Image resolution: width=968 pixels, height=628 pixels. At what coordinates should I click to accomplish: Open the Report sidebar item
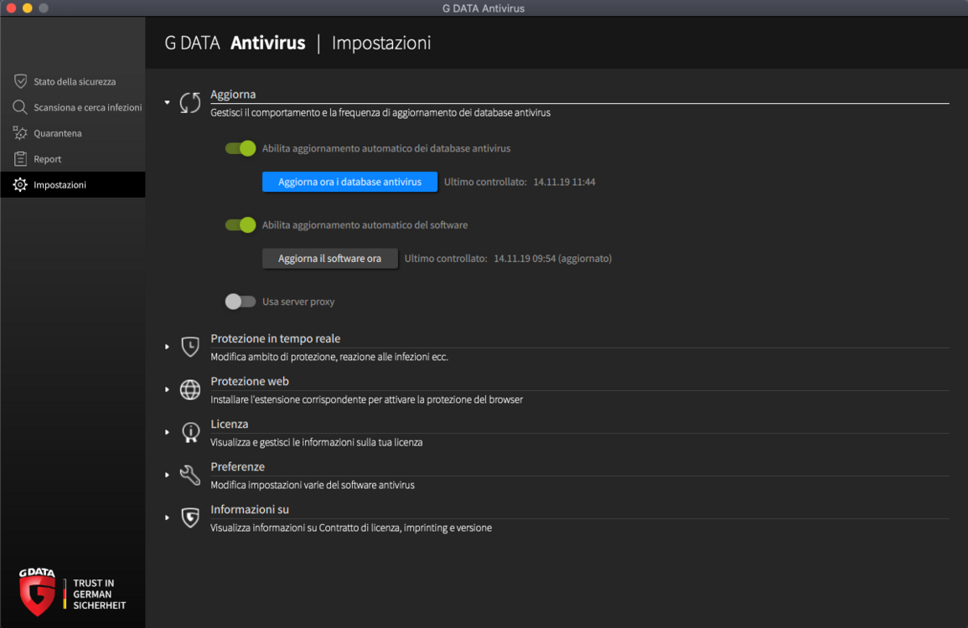click(73, 159)
